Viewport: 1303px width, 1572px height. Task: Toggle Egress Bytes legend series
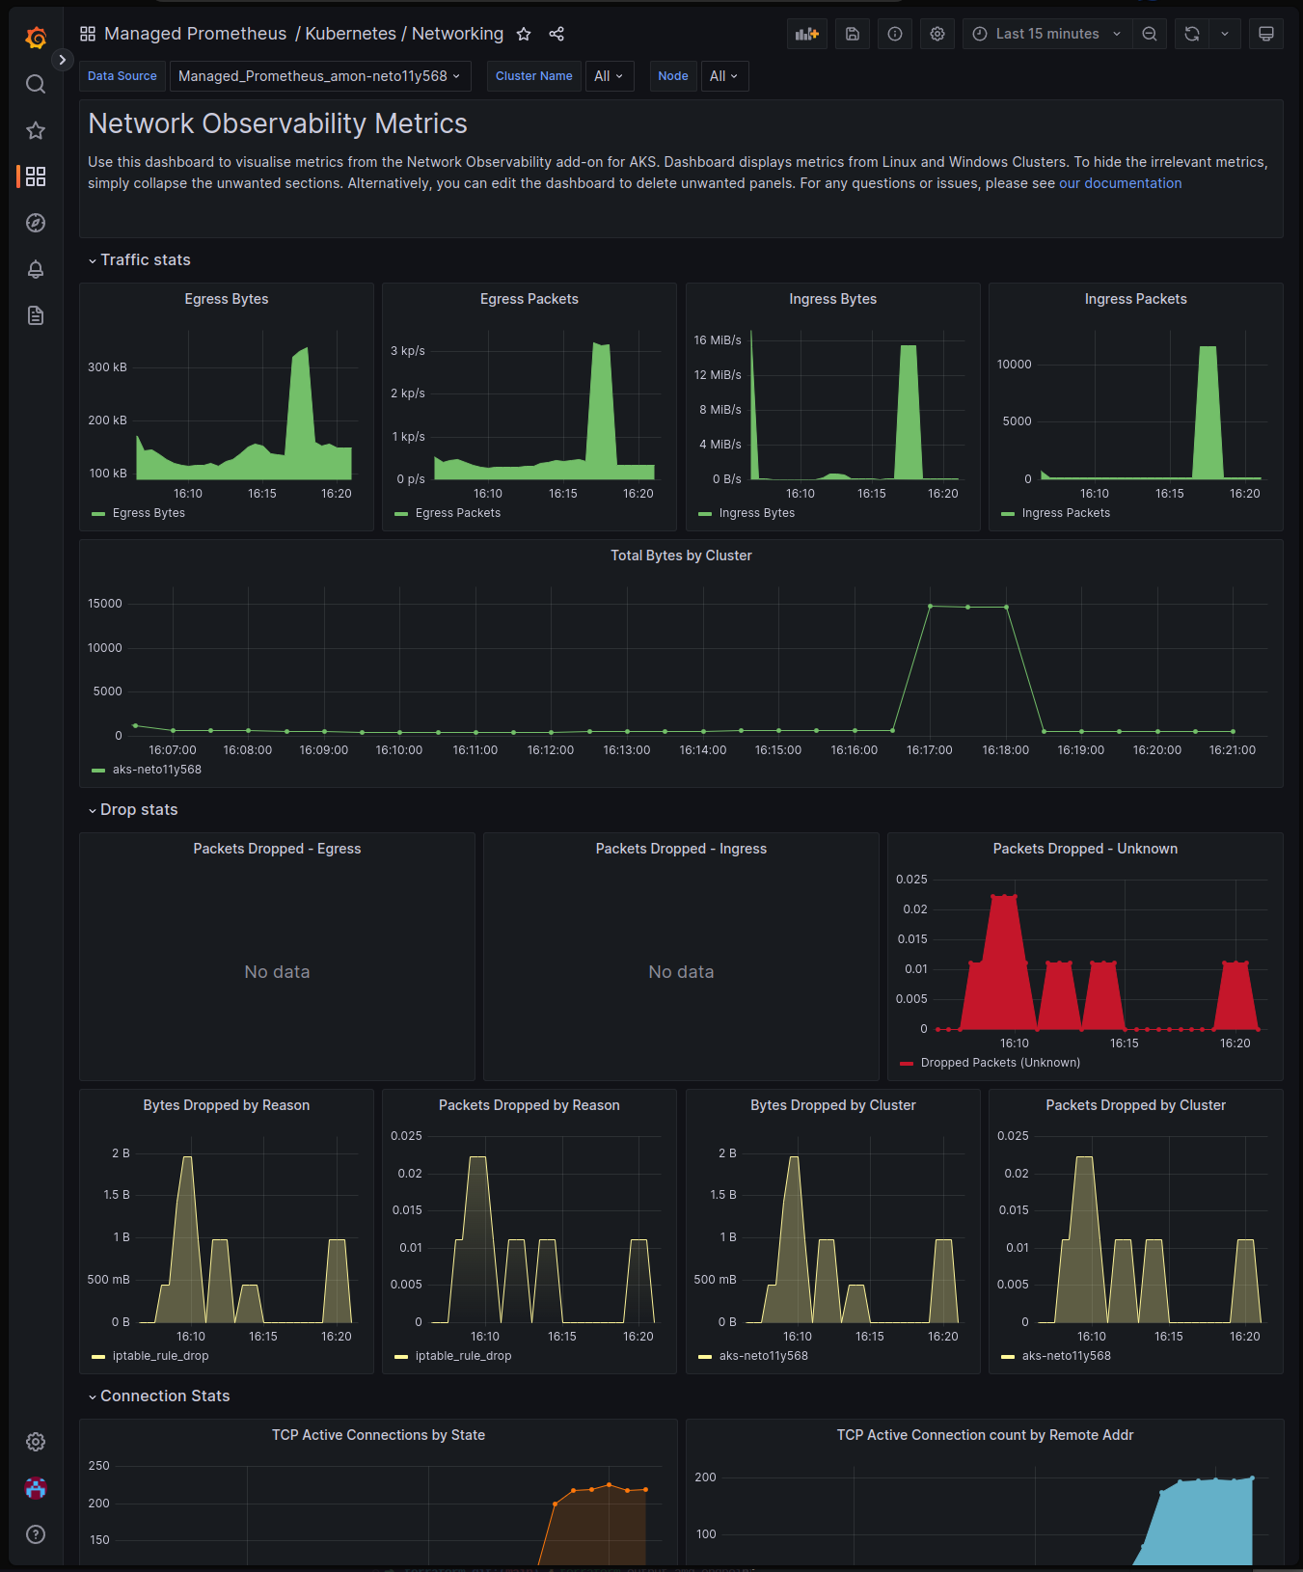(x=149, y=513)
